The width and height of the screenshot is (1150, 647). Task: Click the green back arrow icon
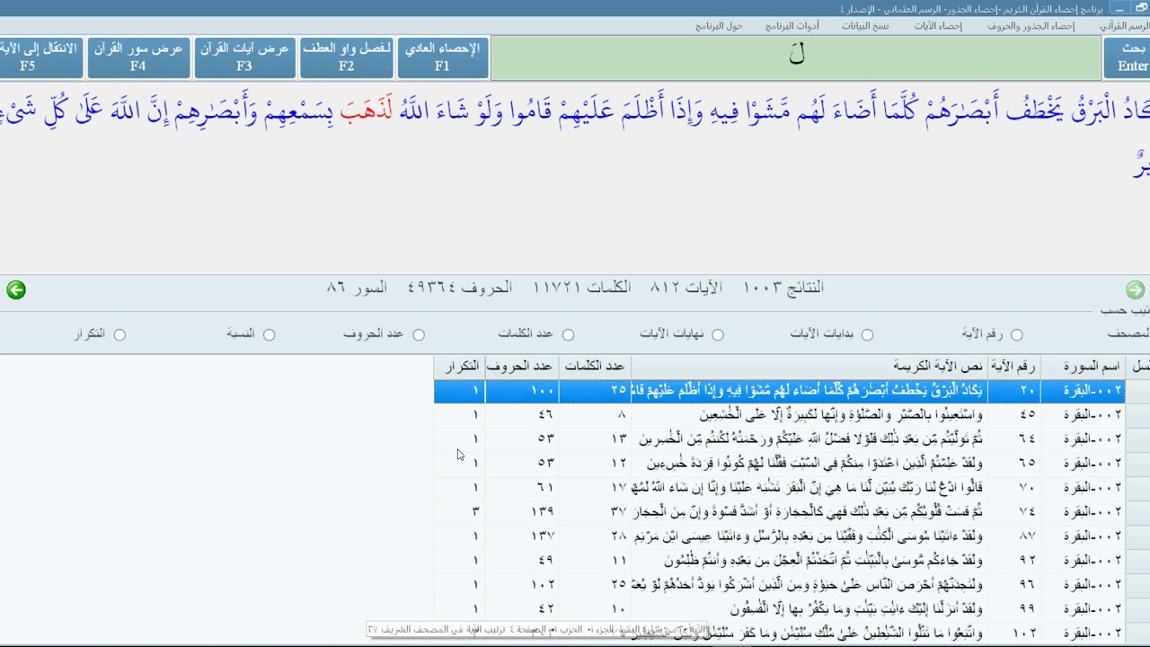(x=15, y=290)
